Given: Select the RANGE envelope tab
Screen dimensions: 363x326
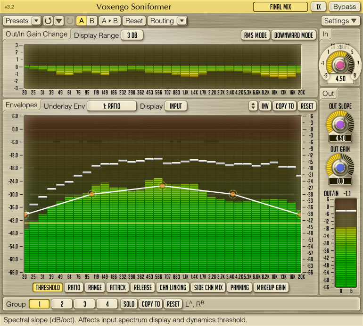Looking at the screenshot, I should tap(95, 287).
